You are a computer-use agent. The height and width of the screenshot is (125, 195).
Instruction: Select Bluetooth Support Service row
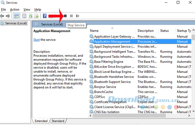[x=140, y=82]
